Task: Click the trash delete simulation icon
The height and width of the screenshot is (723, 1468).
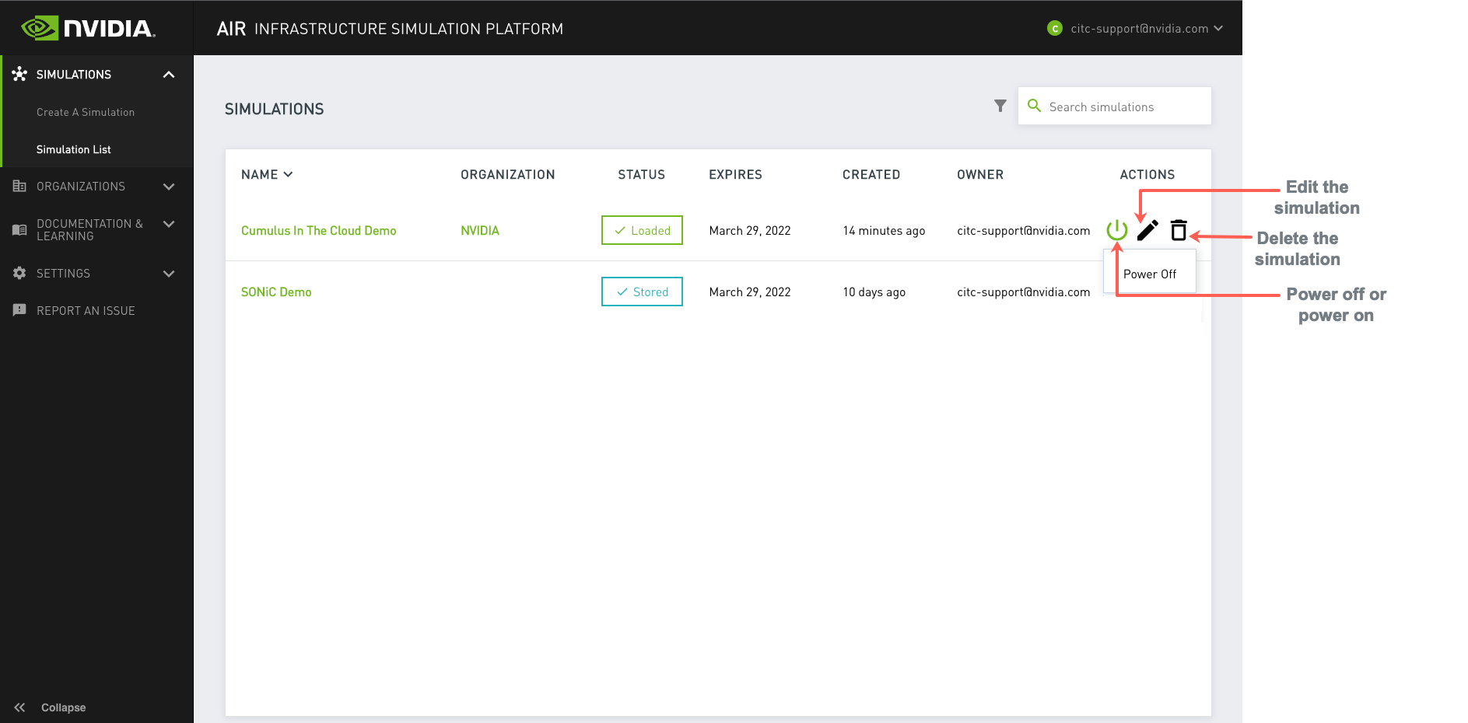Action: (x=1179, y=230)
